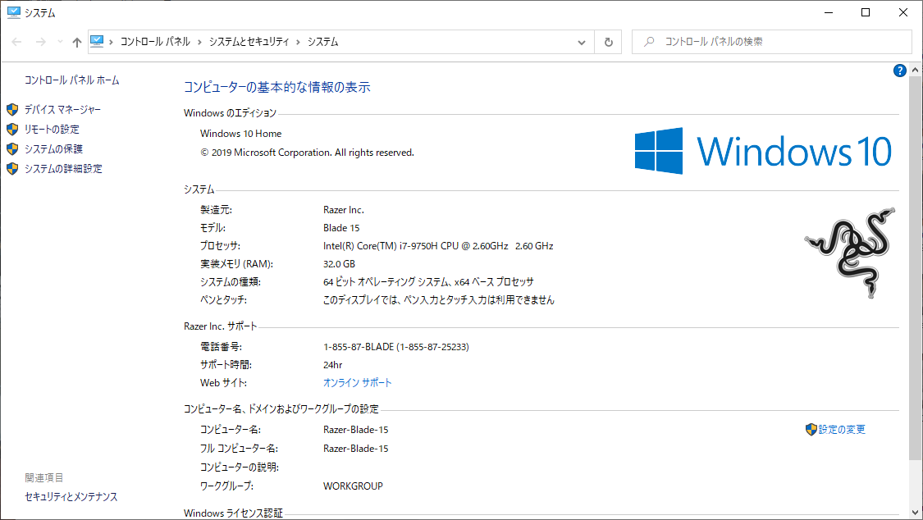923x520 pixels.
Task: Open the blue help question mark
Action: (899, 71)
